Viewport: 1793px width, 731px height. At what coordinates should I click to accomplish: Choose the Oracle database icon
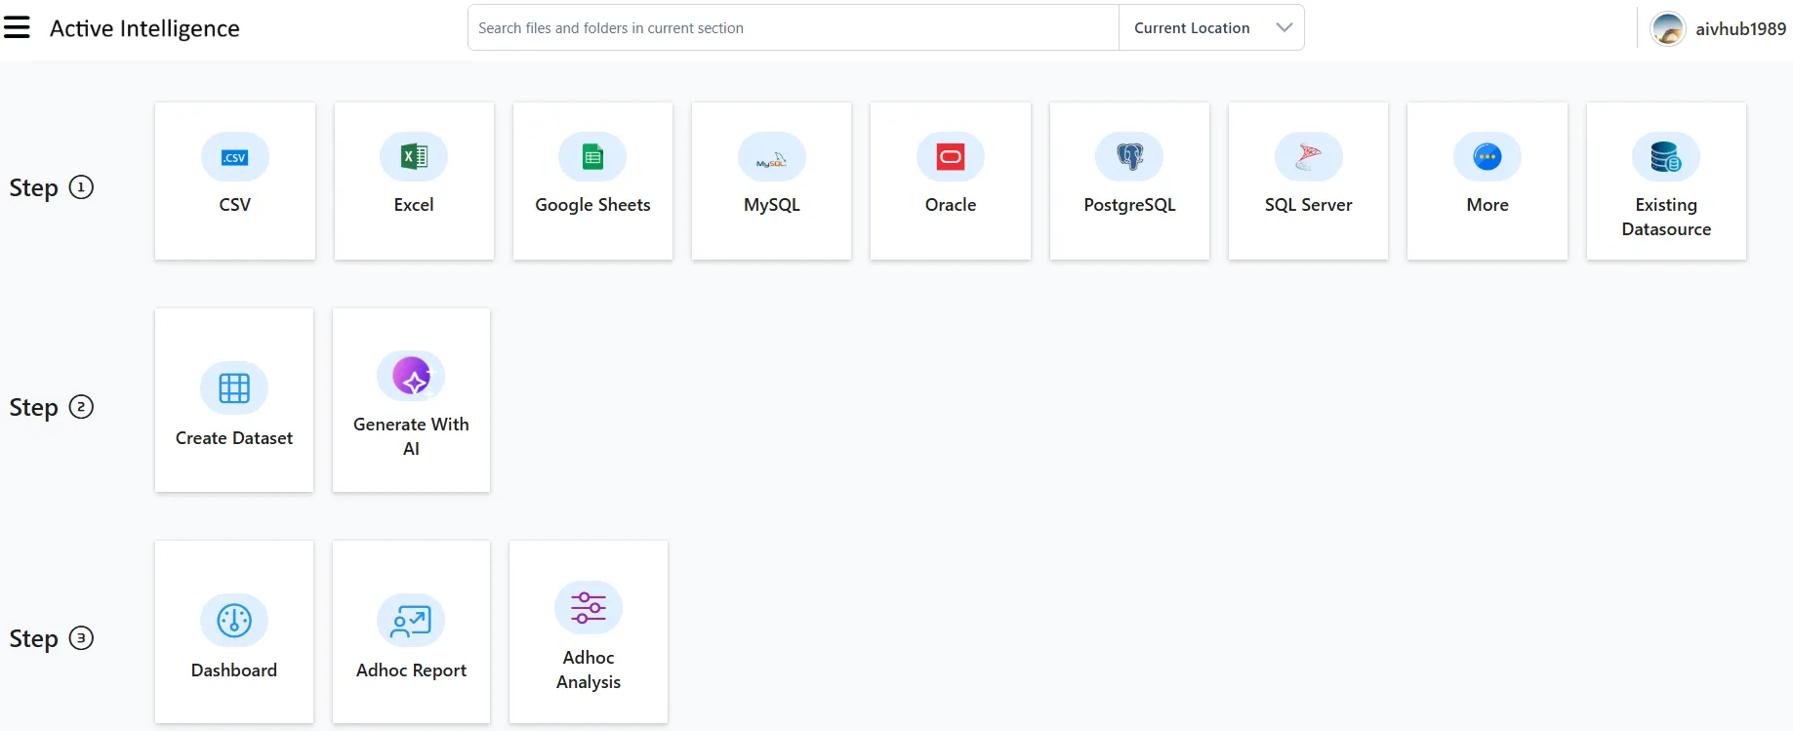(951, 157)
